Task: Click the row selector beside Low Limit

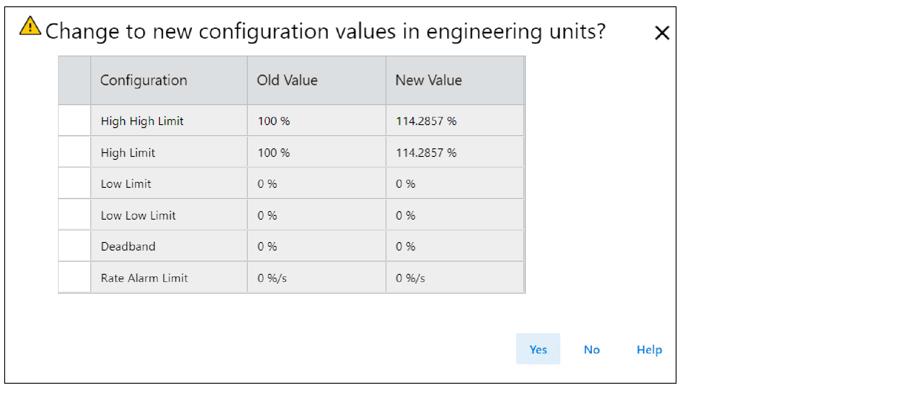Action: point(75,184)
